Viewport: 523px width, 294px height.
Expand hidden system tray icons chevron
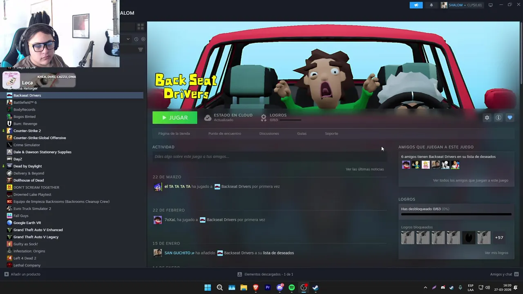(425, 287)
